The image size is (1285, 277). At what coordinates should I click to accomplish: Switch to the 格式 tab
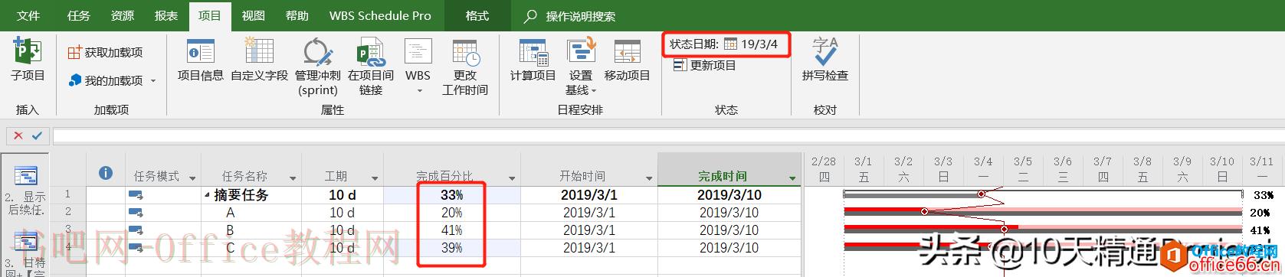click(x=477, y=15)
